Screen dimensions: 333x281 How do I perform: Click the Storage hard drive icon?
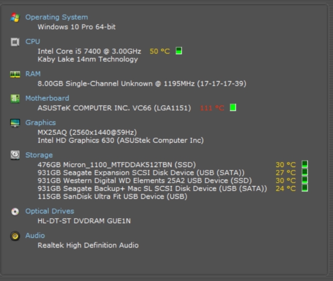[15, 155]
